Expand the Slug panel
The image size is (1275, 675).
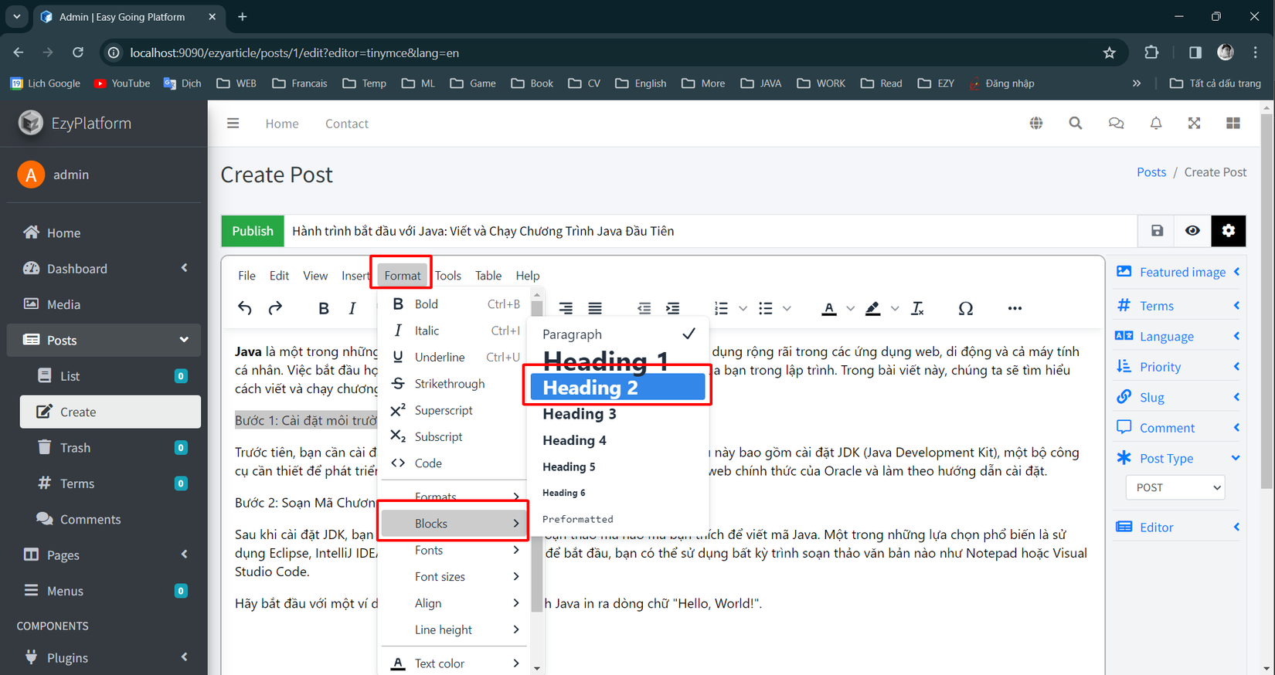coord(1178,397)
